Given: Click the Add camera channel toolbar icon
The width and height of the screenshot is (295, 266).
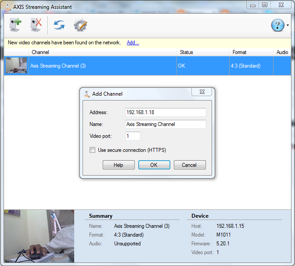Looking at the screenshot, I should coord(15,25).
